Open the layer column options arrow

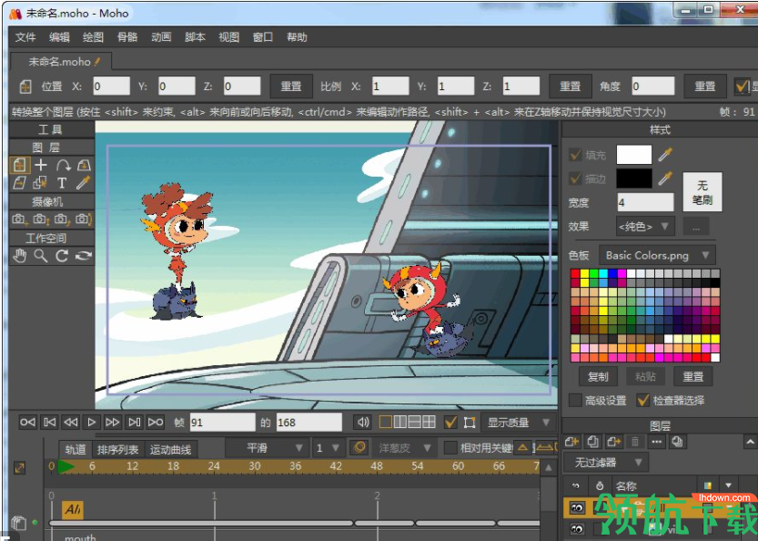click(x=728, y=485)
